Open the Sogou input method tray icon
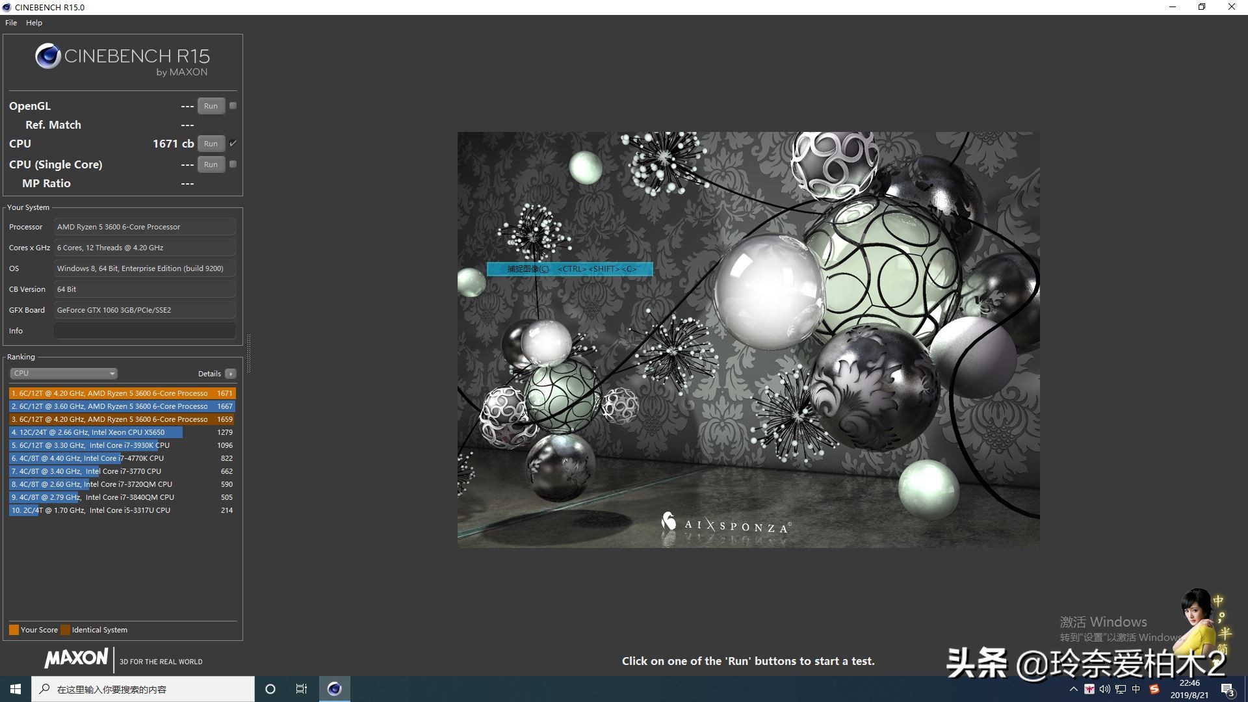1248x702 pixels. pyautogui.click(x=1154, y=689)
